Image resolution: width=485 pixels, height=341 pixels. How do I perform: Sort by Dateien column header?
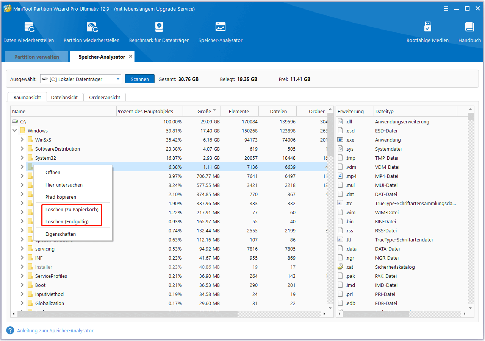click(278, 111)
